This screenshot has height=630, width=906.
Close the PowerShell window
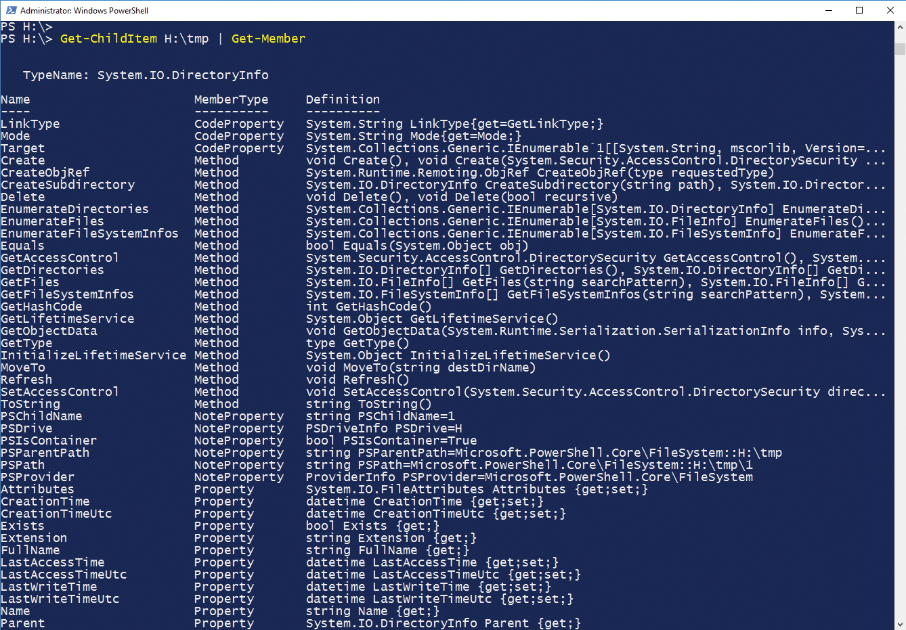point(890,10)
